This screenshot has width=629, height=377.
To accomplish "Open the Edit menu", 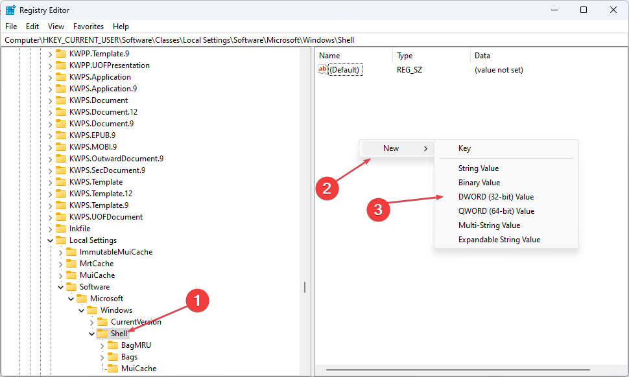I will click(x=32, y=27).
